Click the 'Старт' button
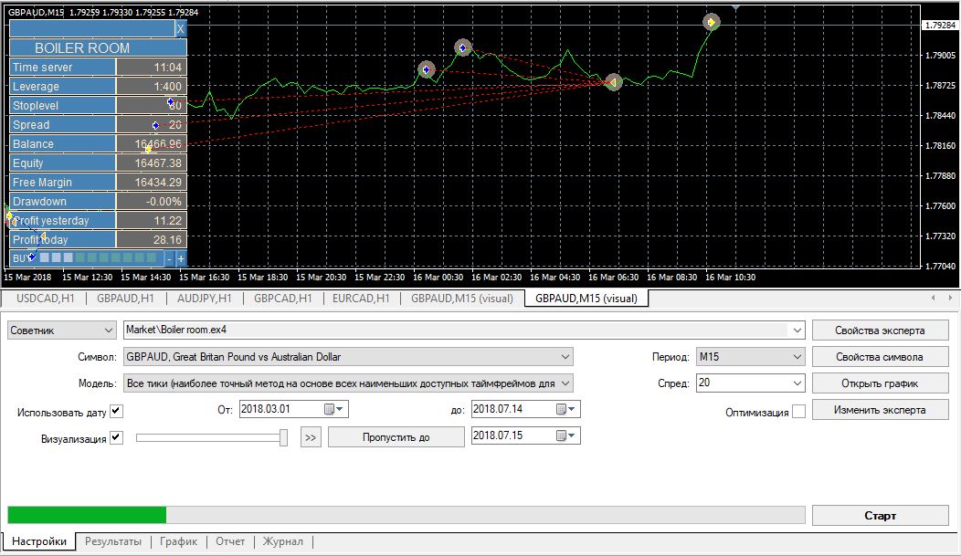Screen dimensions: 961x556 click(880, 516)
